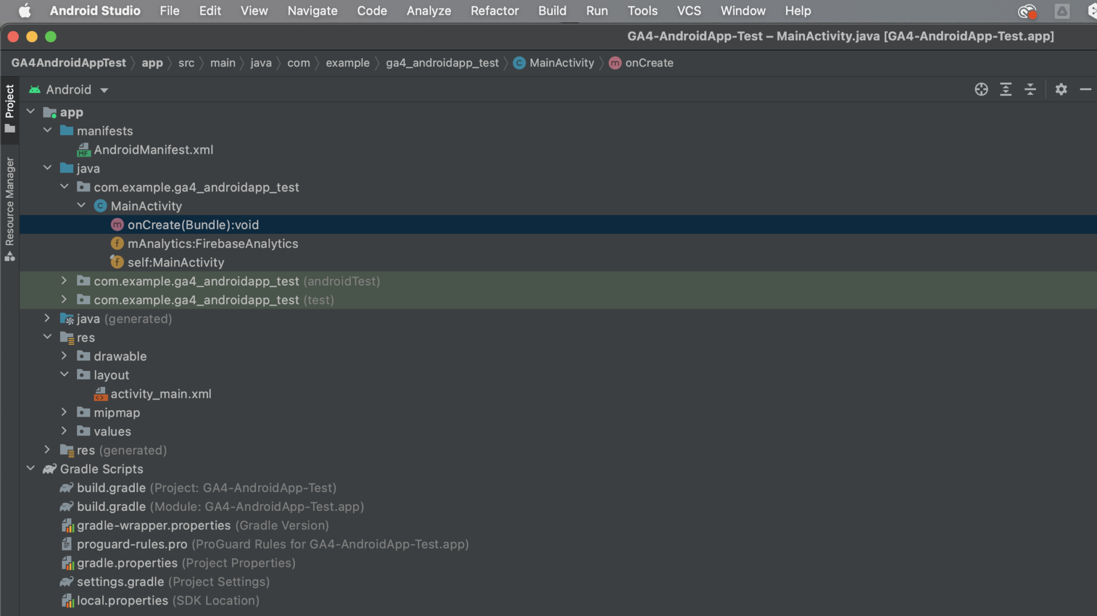Open the Refactor menu
Viewport: 1097px width, 616px height.
pos(495,11)
